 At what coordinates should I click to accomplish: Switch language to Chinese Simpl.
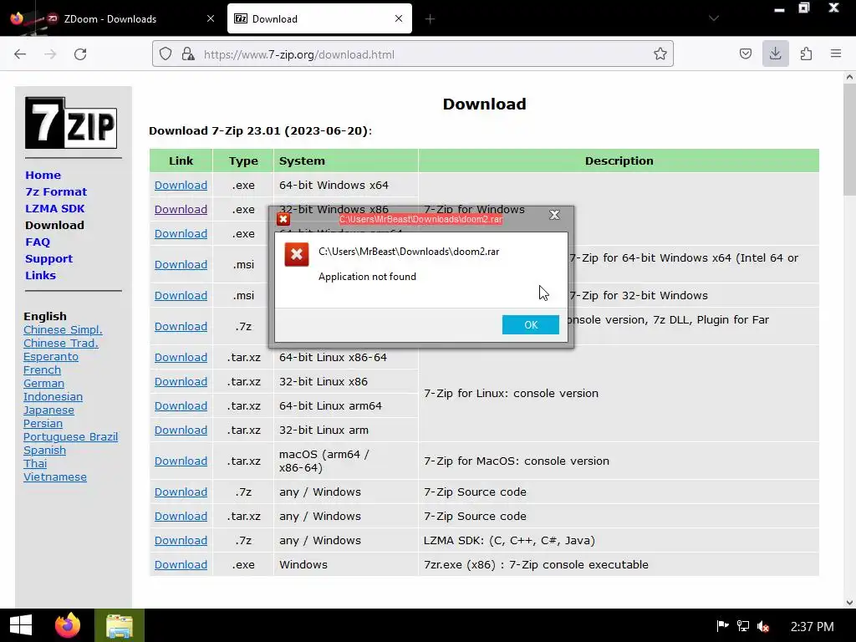(x=63, y=329)
